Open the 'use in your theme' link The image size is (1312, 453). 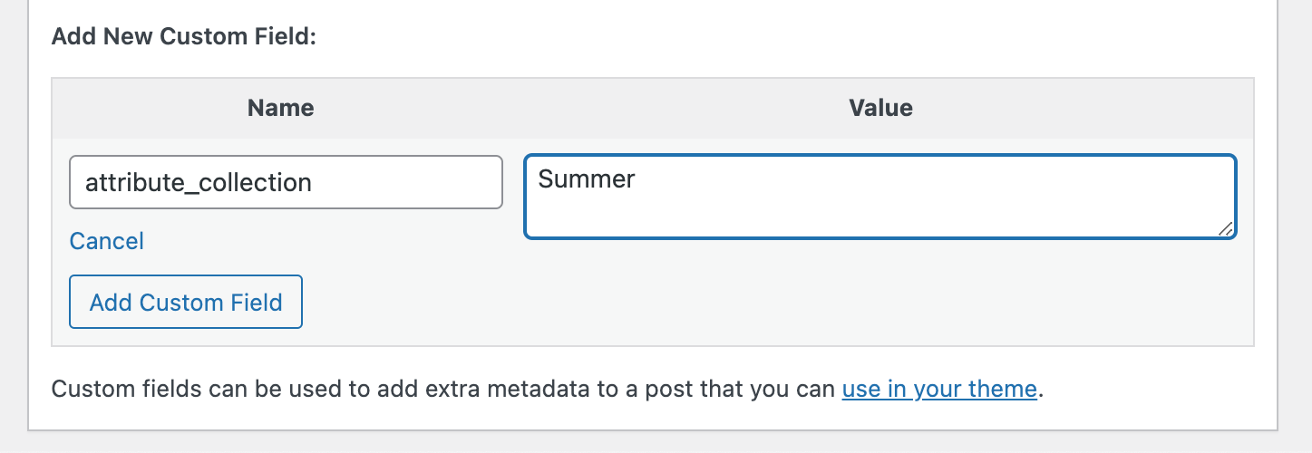(x=938, y=390)
